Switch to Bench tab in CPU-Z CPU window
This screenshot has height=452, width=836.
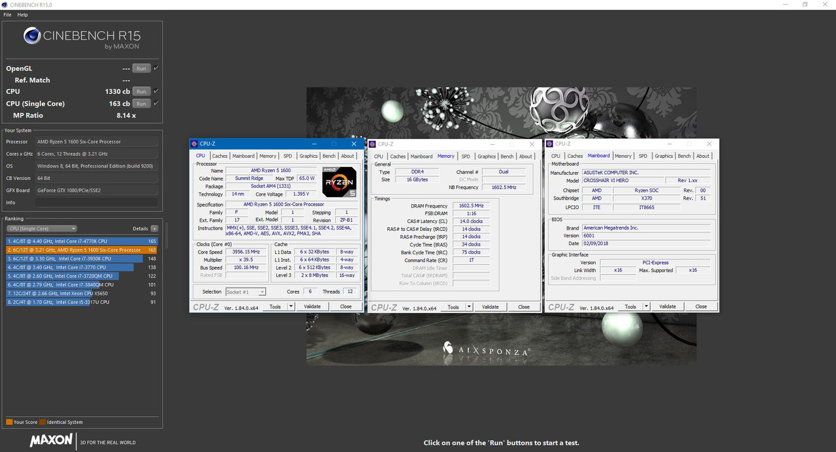click(329, 156)
